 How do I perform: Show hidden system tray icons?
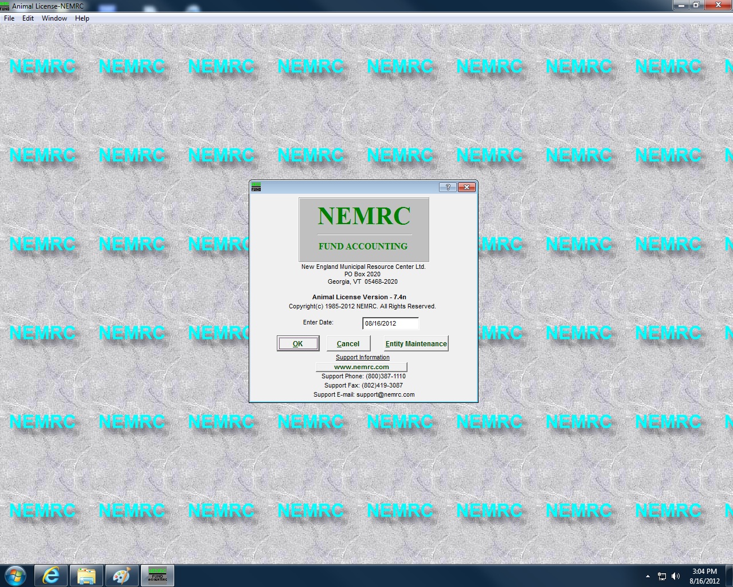tap(648, 576)
